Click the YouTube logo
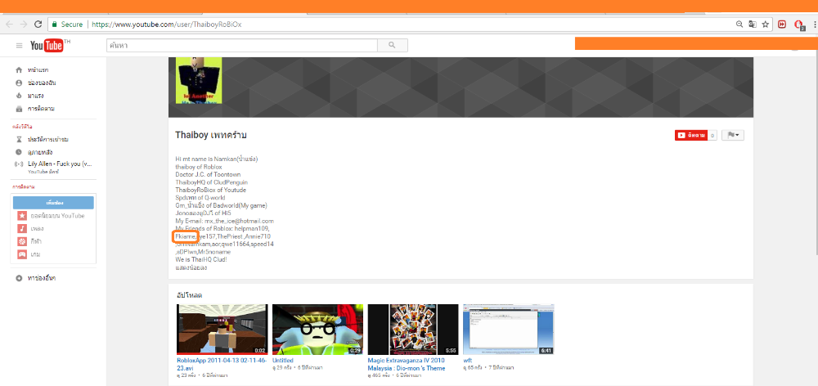818x386 pixels. click(x=49, y=46)
